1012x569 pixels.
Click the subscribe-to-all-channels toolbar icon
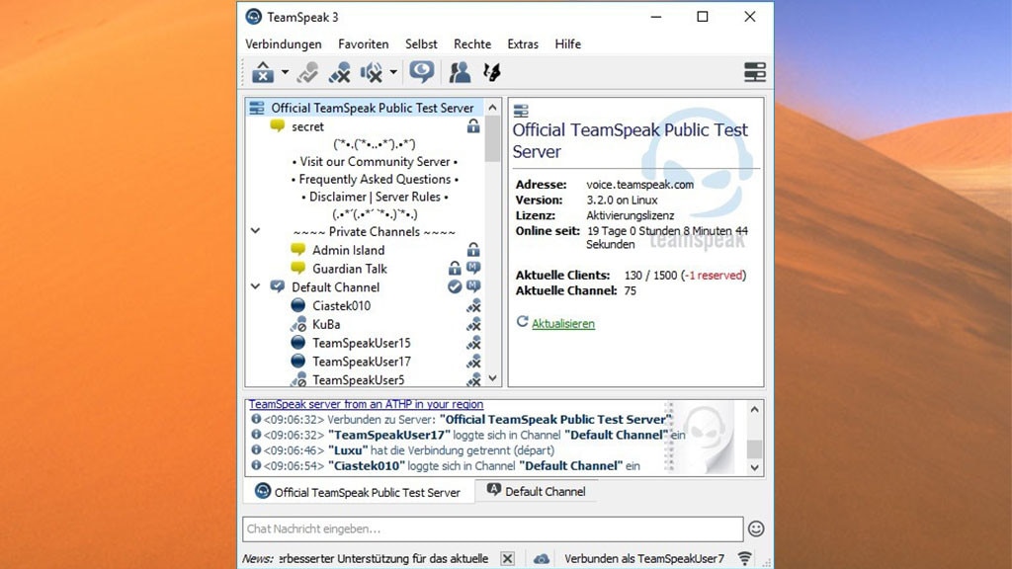(491, 71)
